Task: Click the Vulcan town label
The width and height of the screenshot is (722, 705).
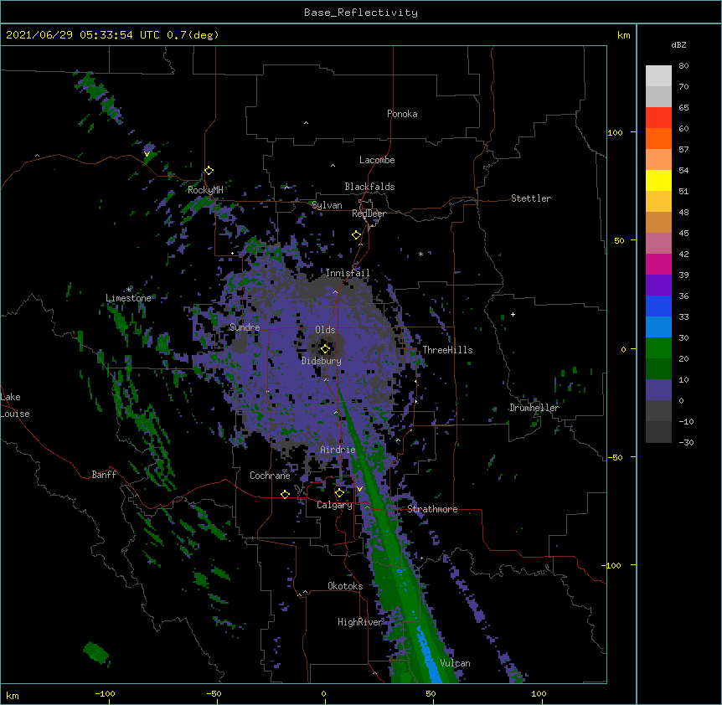Action: click(455, 663)
